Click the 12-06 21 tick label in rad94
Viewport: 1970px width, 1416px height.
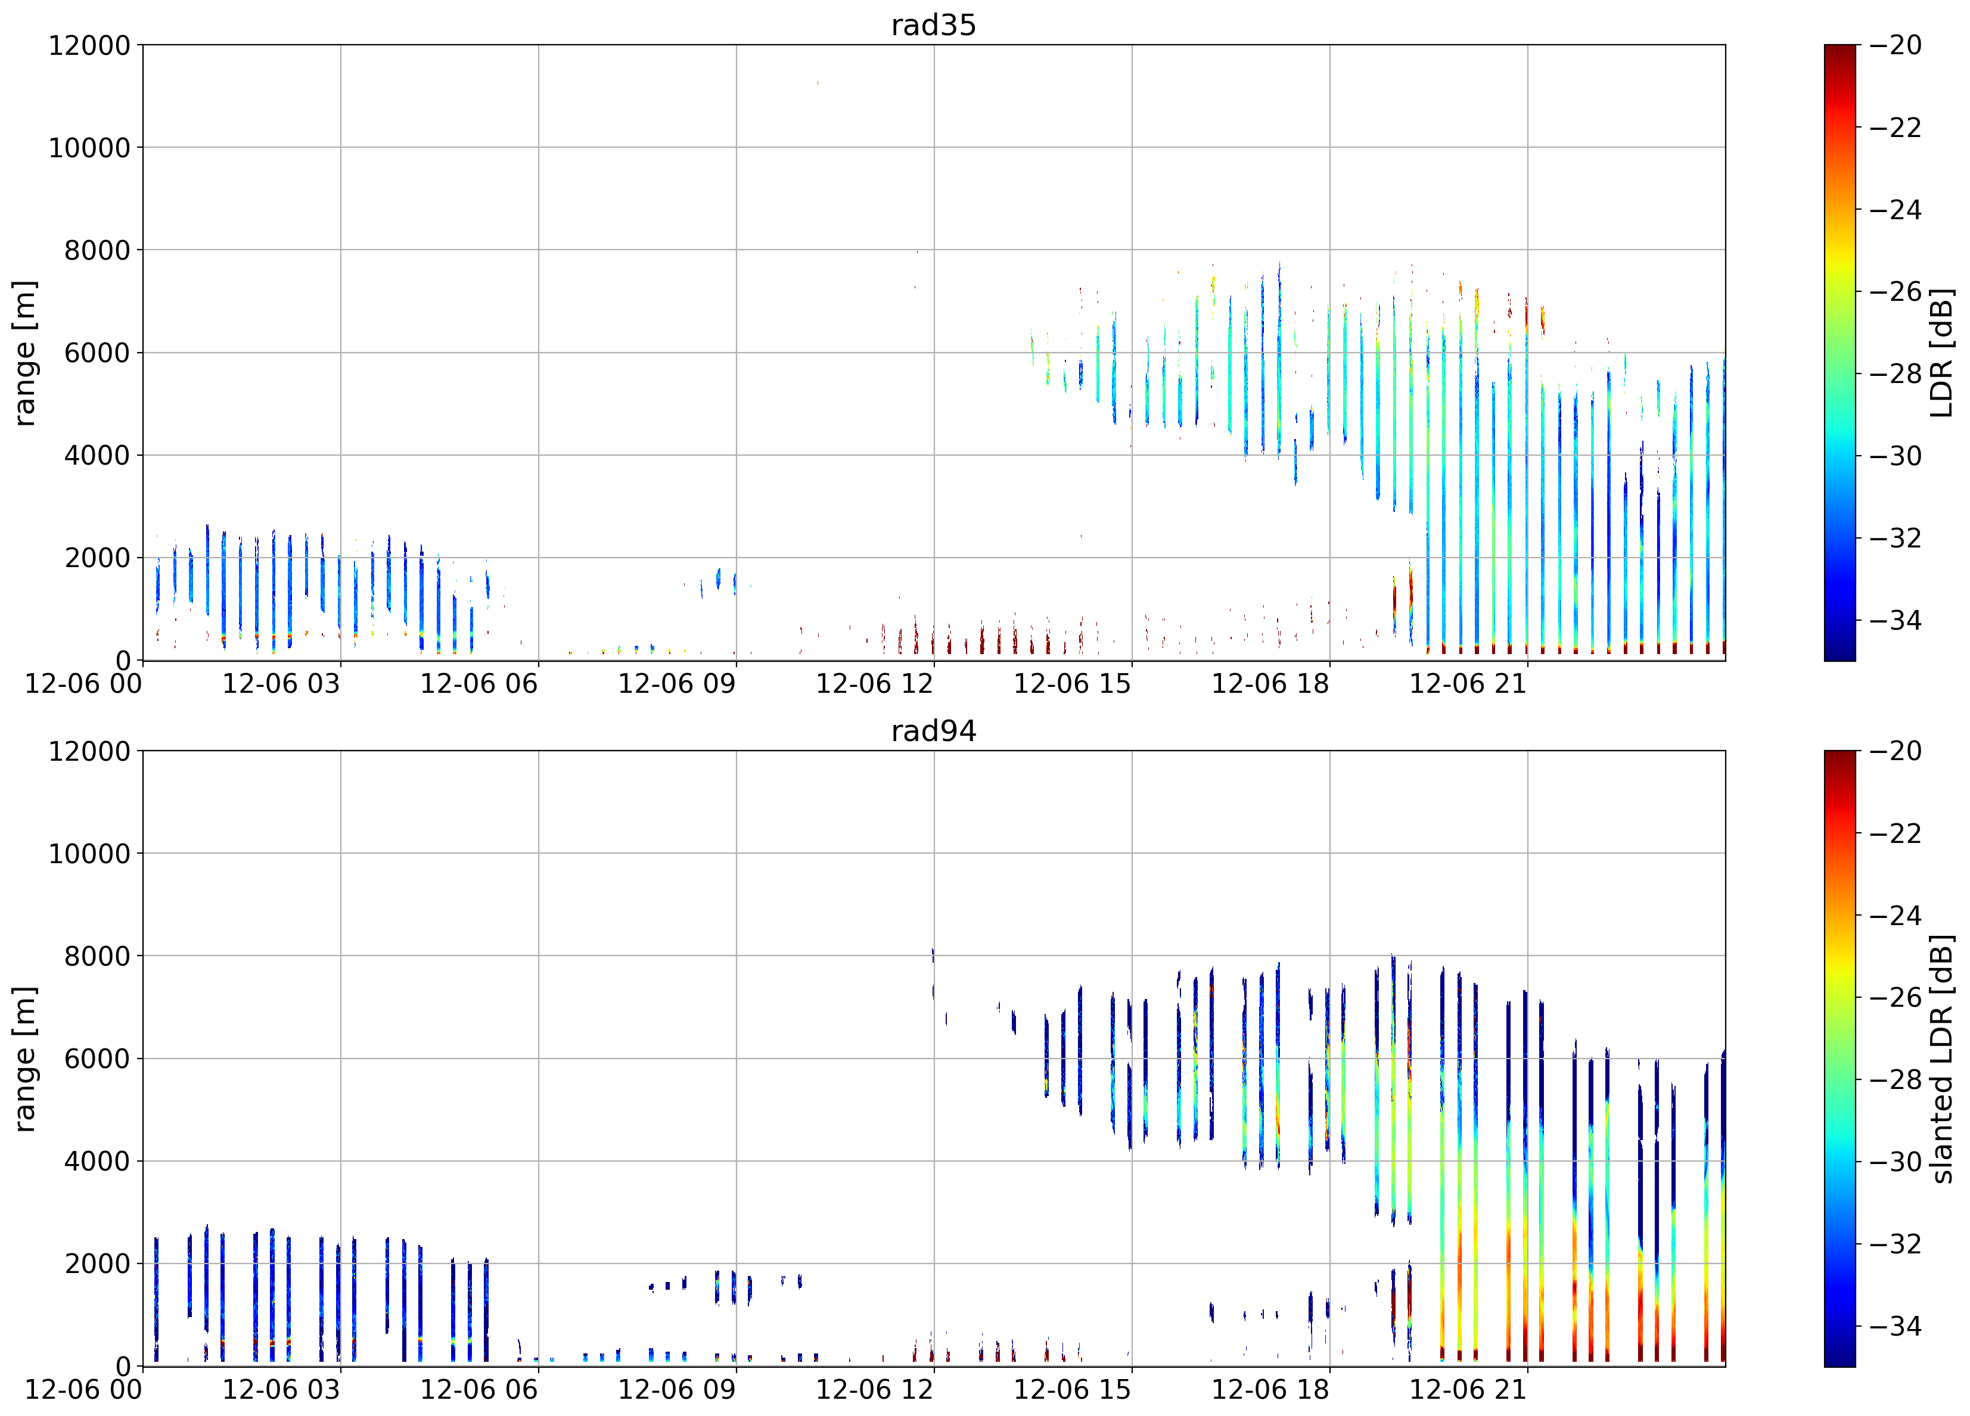pyautogui.click(x=1468, y=1390)
